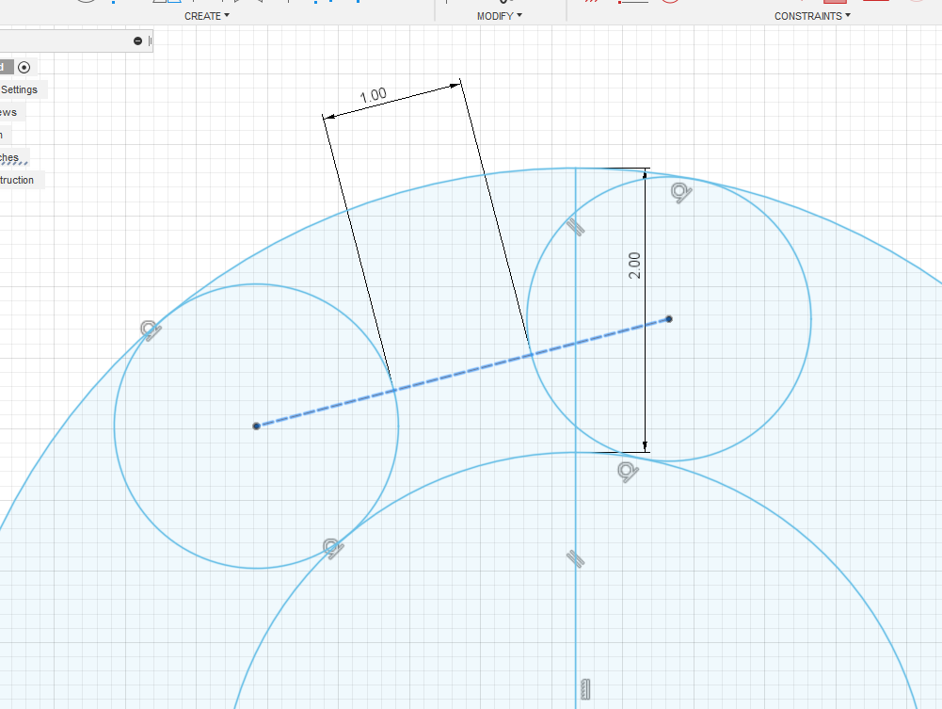Click the tangent constraint below the right circle
942x709 pixels.
point(627,472)
